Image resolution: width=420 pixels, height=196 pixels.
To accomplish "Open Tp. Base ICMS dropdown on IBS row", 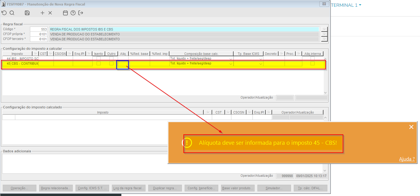I will click(261, 59).
